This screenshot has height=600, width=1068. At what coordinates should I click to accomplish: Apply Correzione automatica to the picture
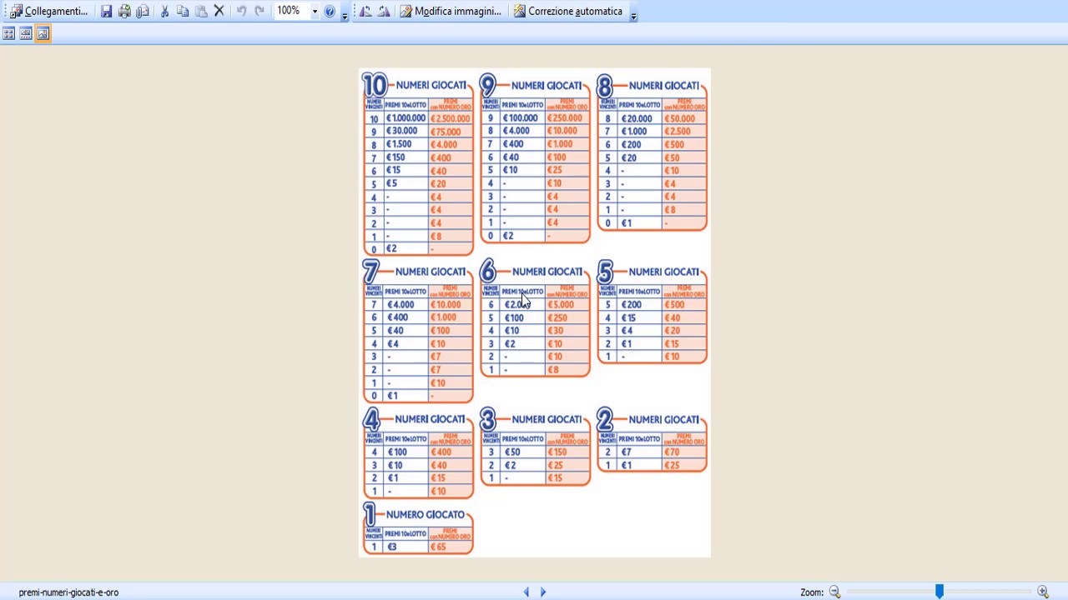[568, 11]
